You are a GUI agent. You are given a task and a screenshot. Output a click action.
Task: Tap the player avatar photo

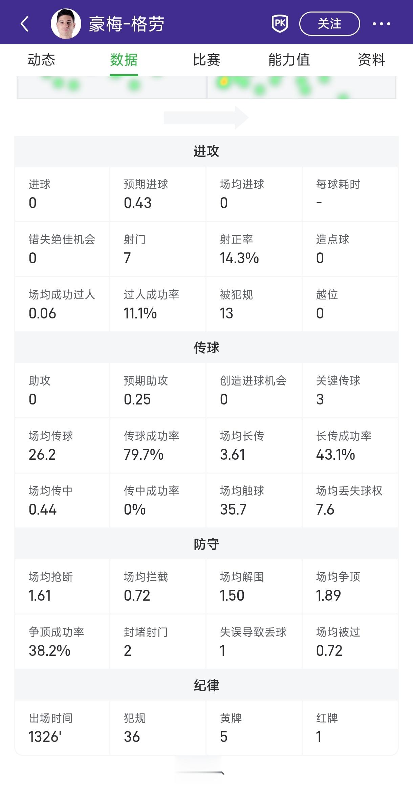(x=66, y=24)
